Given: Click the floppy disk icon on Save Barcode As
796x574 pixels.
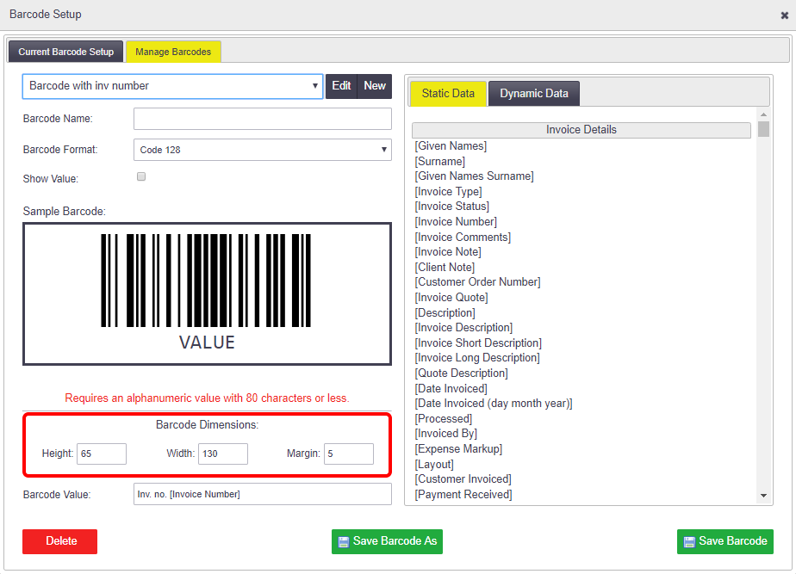Looking at the screenshot, I should pyautogui.click(x=344, y=542).
